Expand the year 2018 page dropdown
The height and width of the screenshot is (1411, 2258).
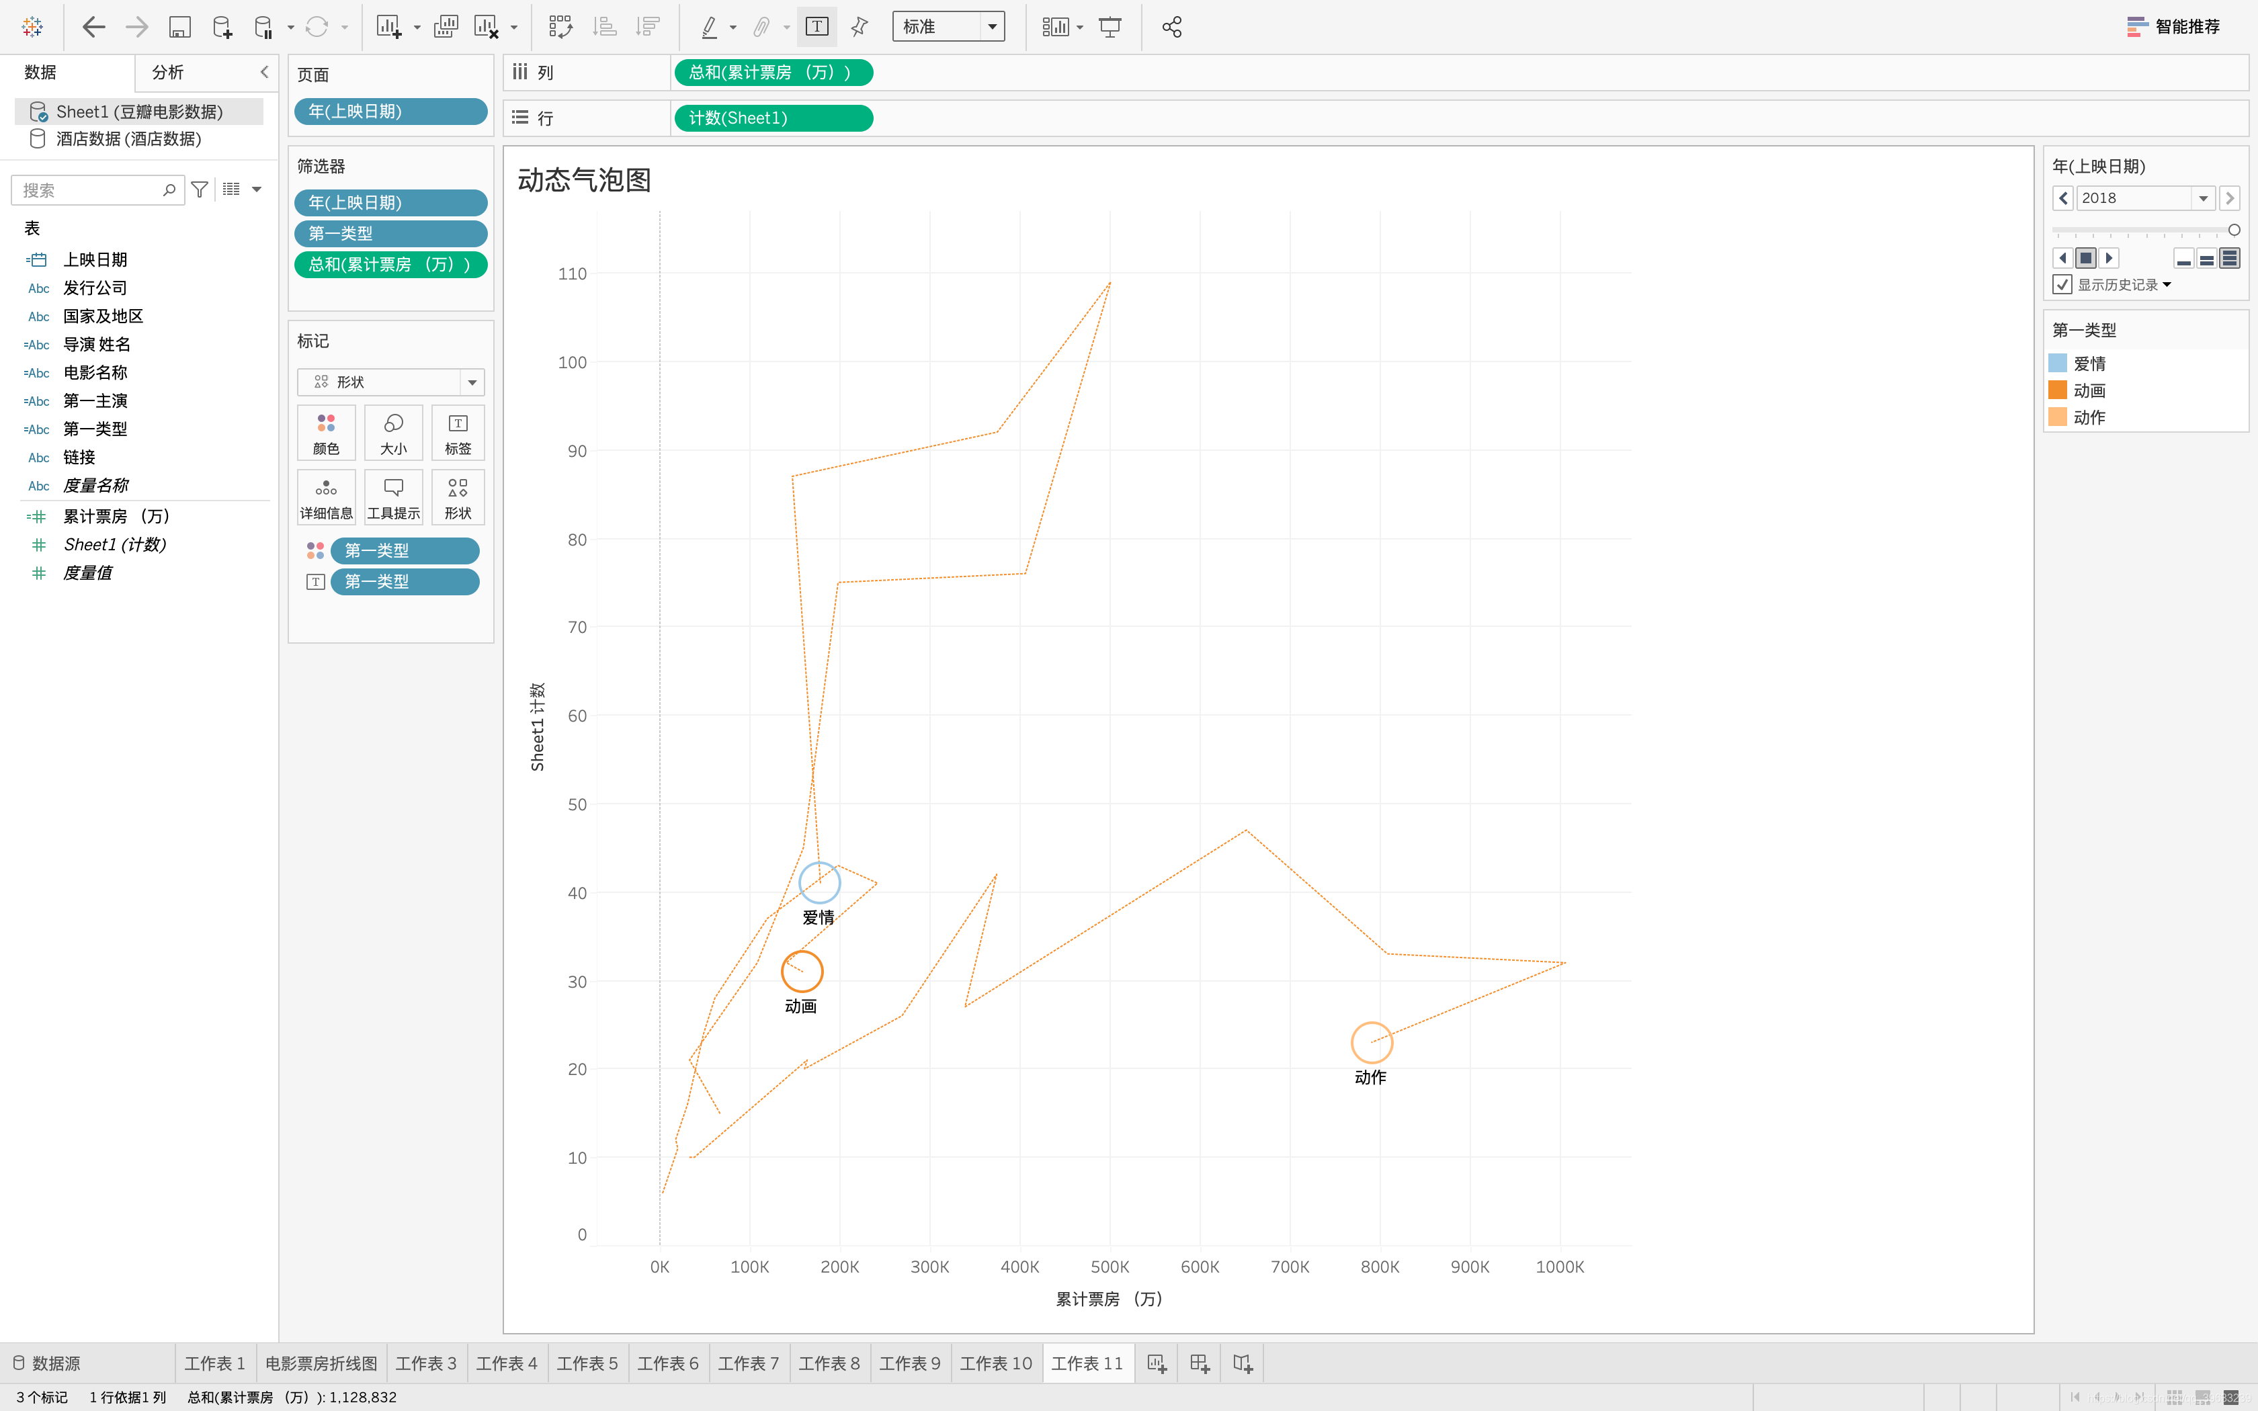pos(2203,198)
